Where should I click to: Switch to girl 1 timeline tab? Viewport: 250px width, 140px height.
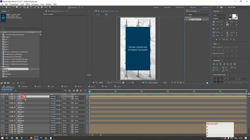39,86
